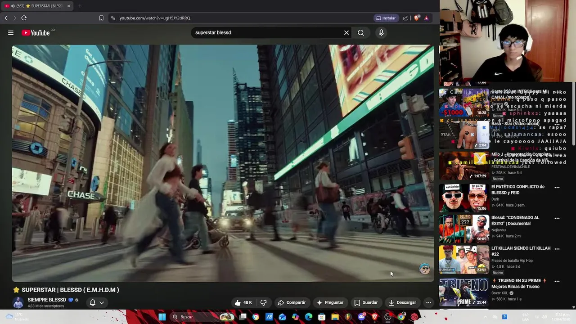
Task: Go back with the browser back arrow
Action: tap(6, 18)
